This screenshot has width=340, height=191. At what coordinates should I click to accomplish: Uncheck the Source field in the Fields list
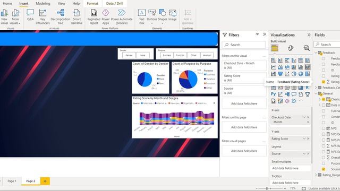coord(324,169)
